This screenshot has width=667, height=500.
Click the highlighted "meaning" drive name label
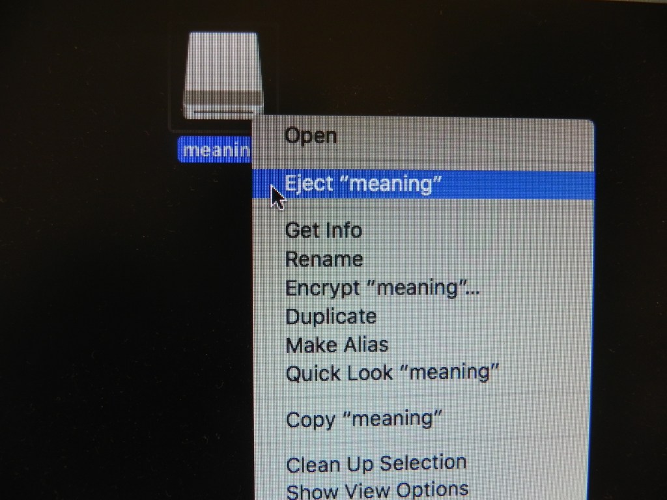[x=215, y=149]
